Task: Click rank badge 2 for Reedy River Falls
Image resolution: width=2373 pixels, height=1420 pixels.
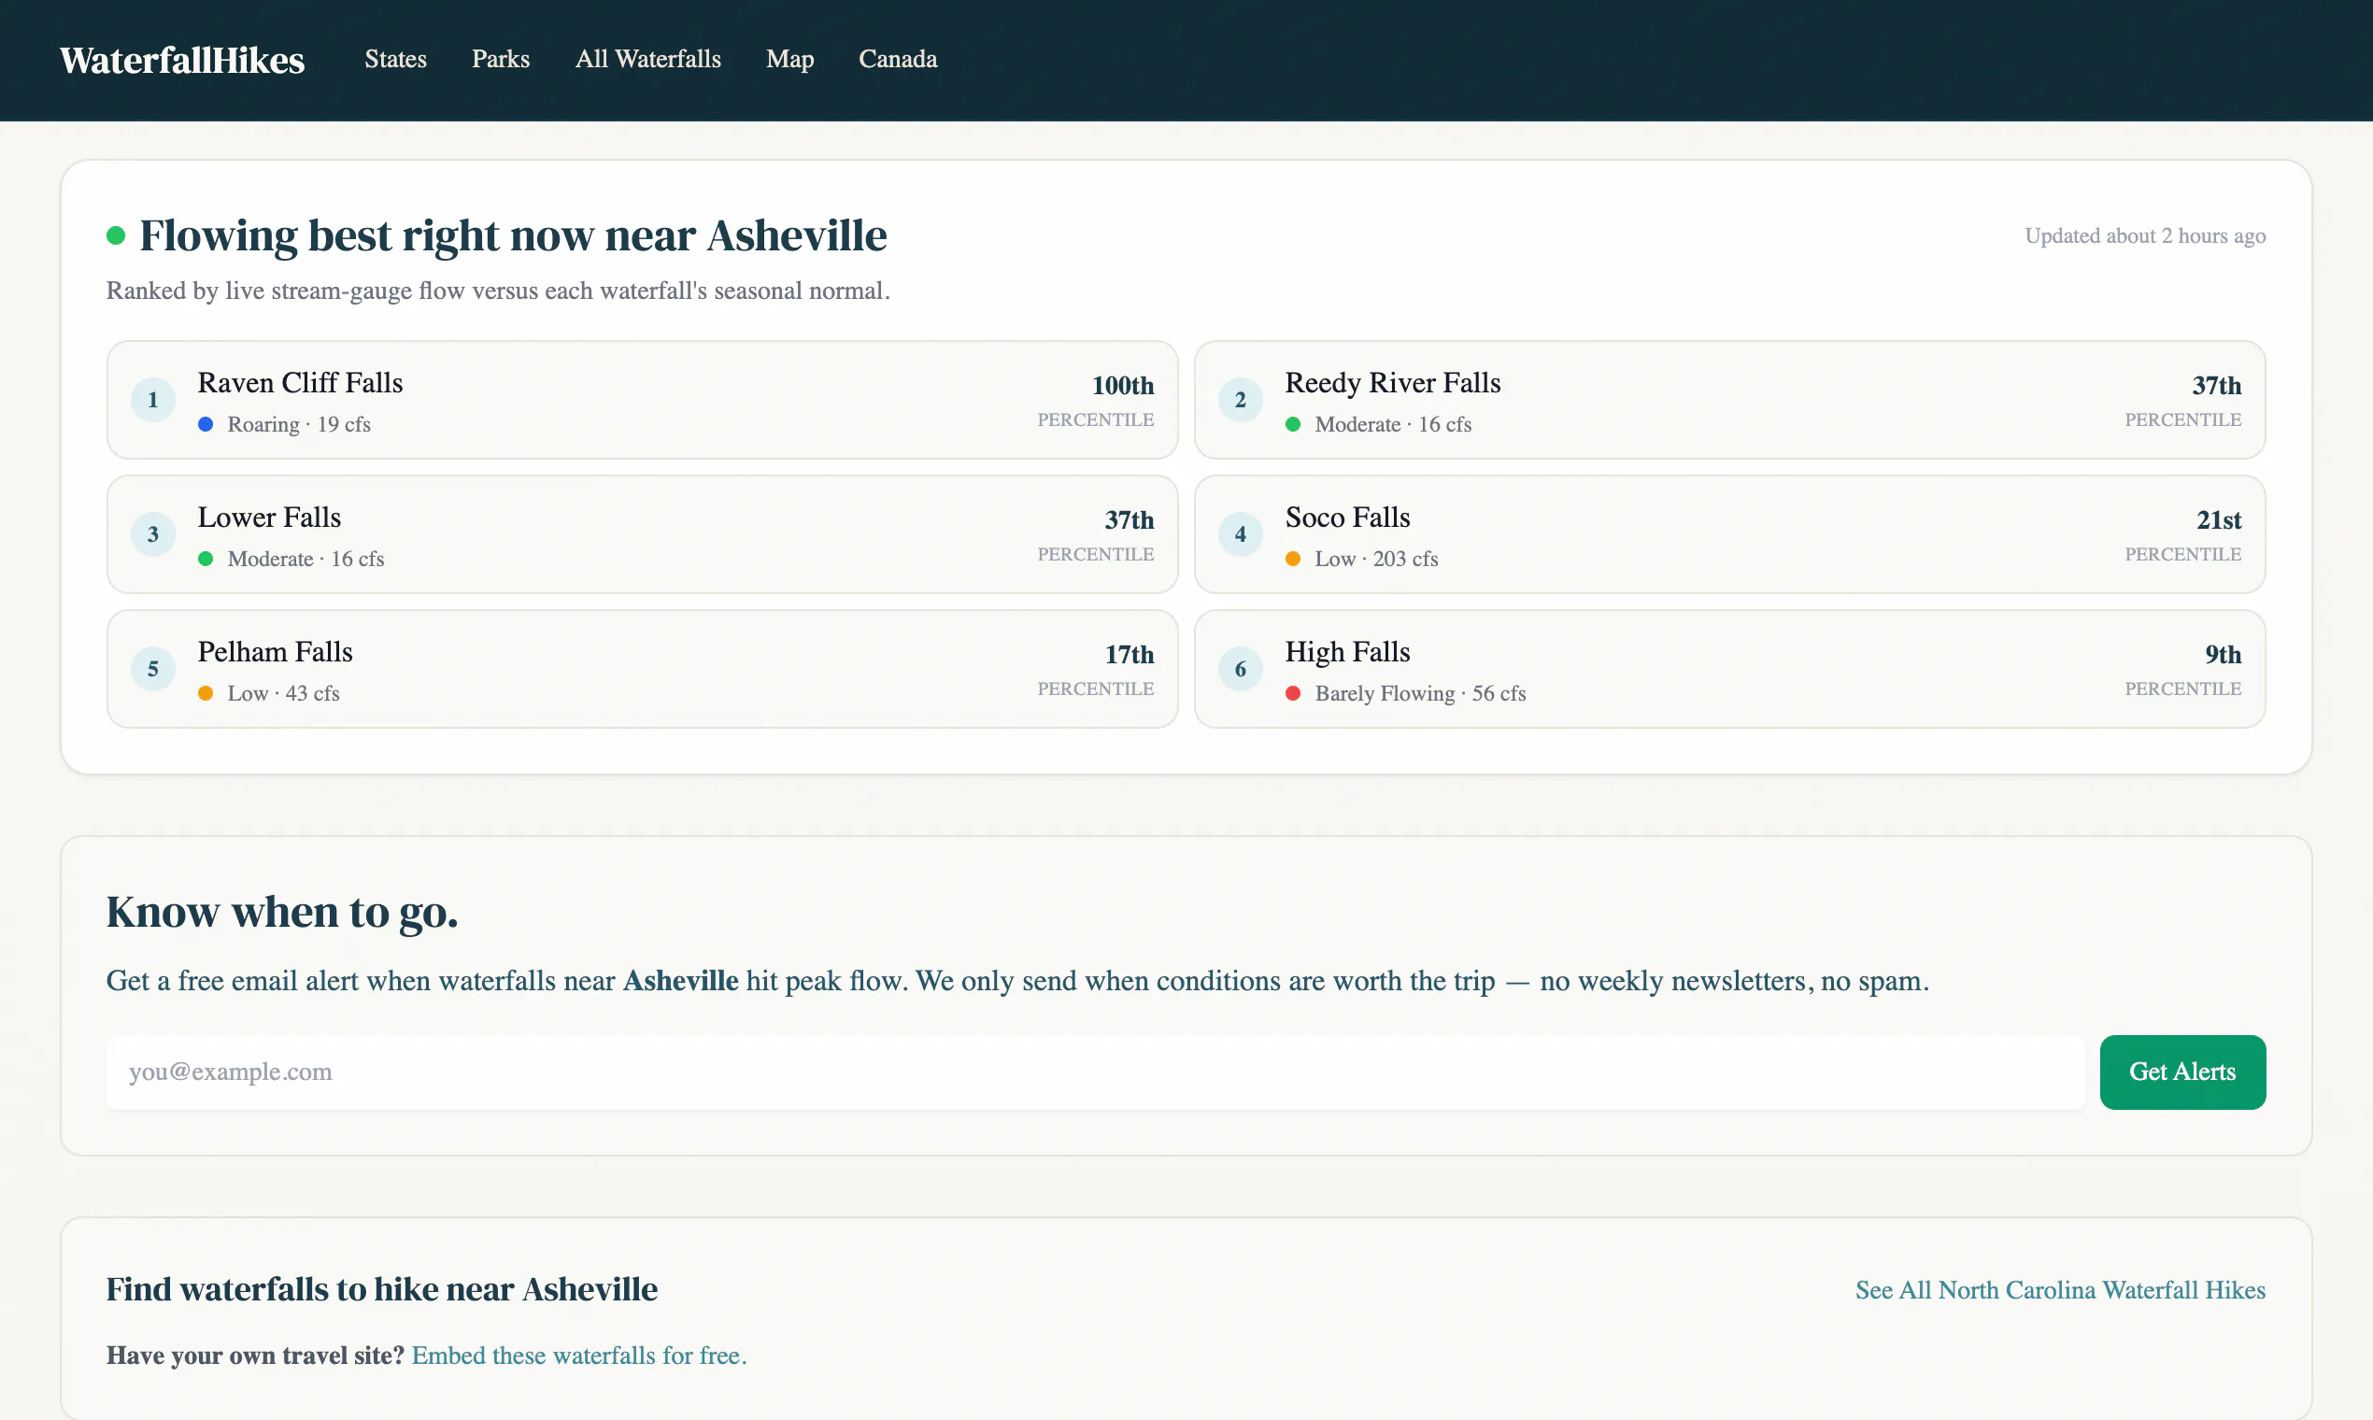Action: click(x=1240, y=400)
